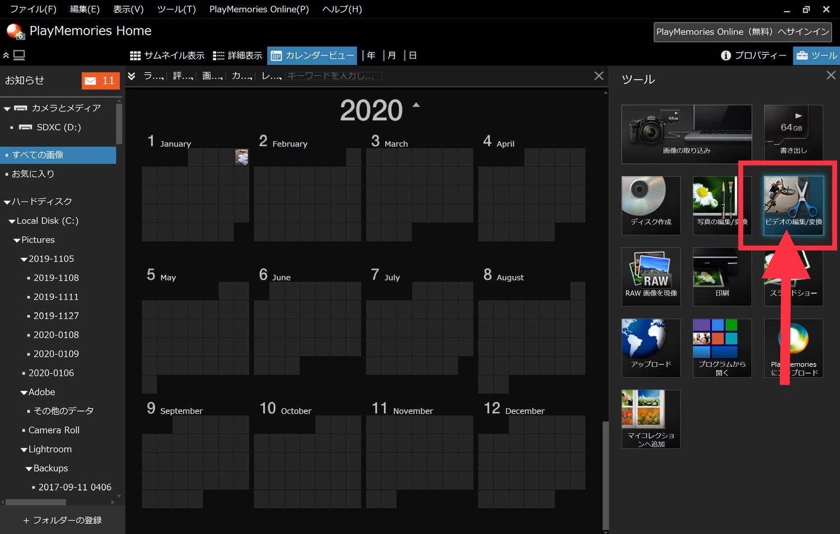This screenshot has width=840, height=534.
Task: Open the アップロード globe tool
Action: point(651,348)
